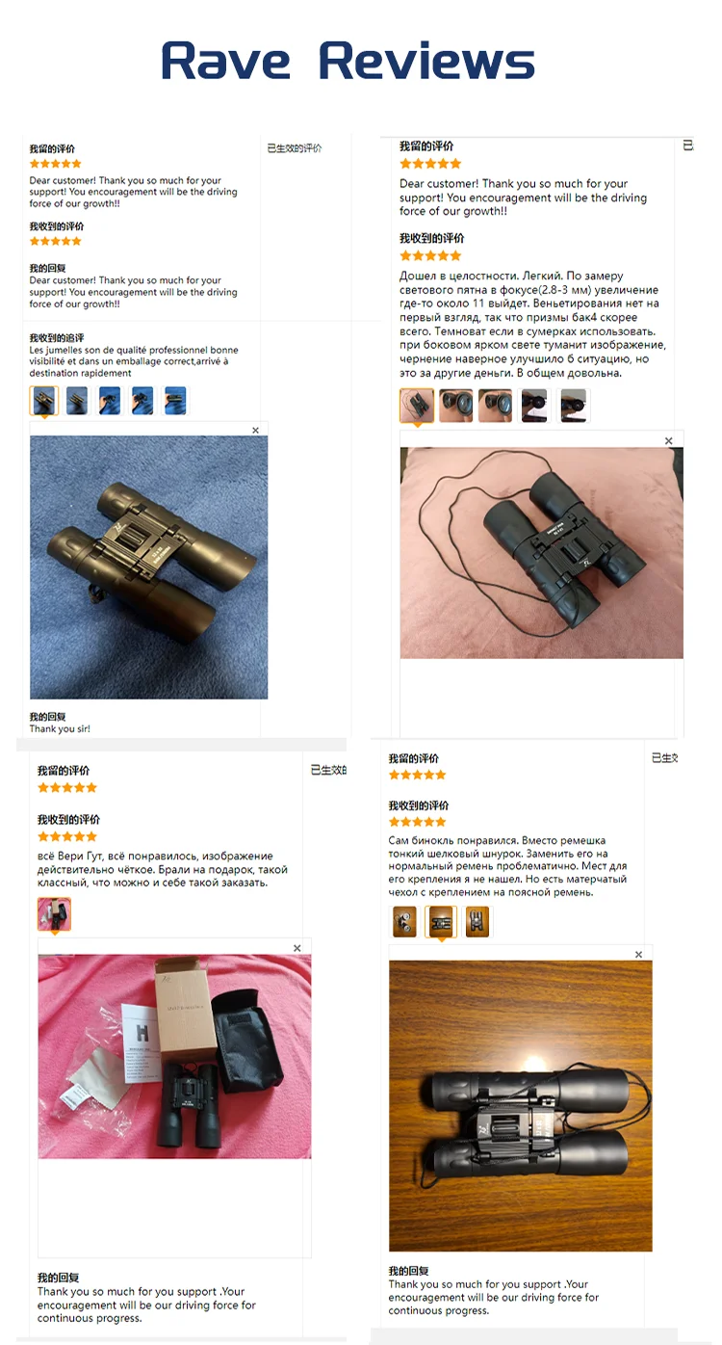This screenshot has width=722, height=1345.
Task: Open fifth thumbnail in French review
Action: 175,401
